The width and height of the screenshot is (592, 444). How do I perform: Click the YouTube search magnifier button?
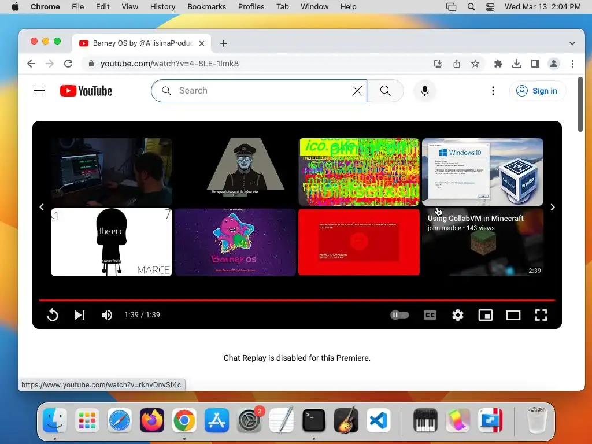(x=386, y=91)
